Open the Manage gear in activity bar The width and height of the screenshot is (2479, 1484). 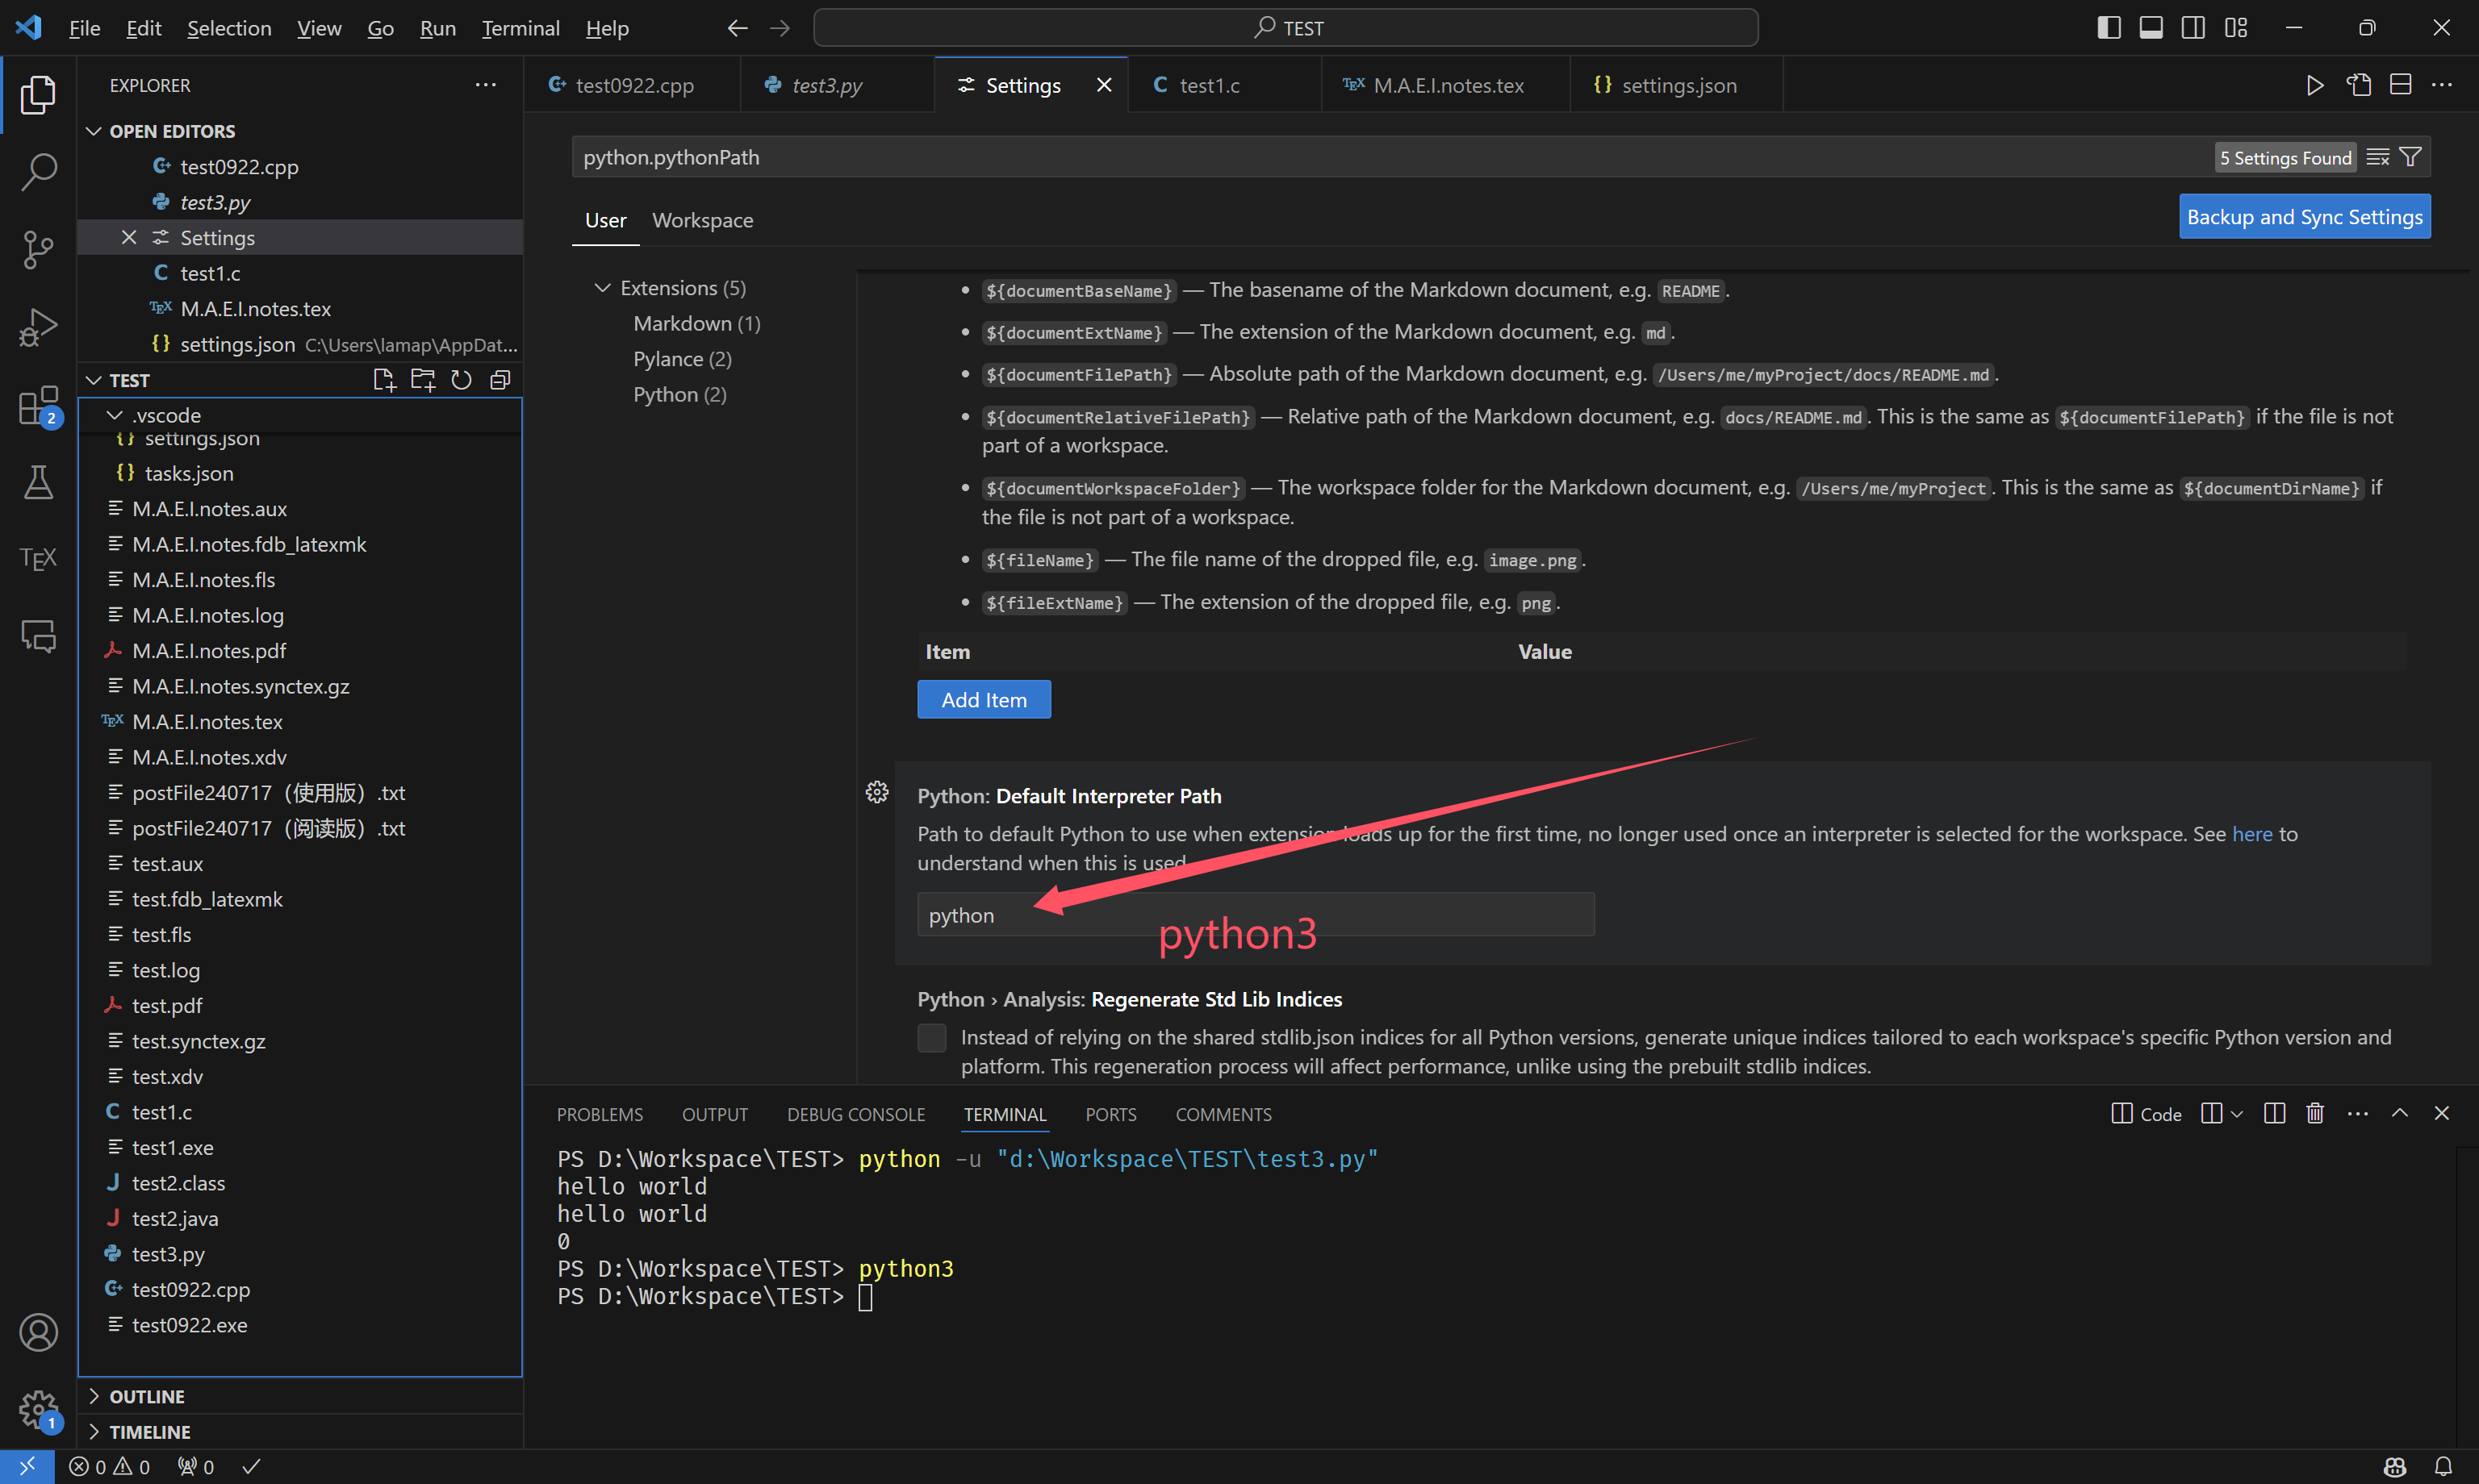click(x=38, y=1410)
